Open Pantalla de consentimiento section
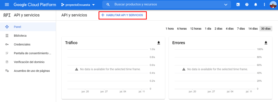This screenshot has width=278, height=102. pyautogui.click(x=28, y=53)
